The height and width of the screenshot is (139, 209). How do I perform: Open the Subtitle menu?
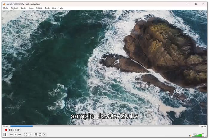point(39,8)
